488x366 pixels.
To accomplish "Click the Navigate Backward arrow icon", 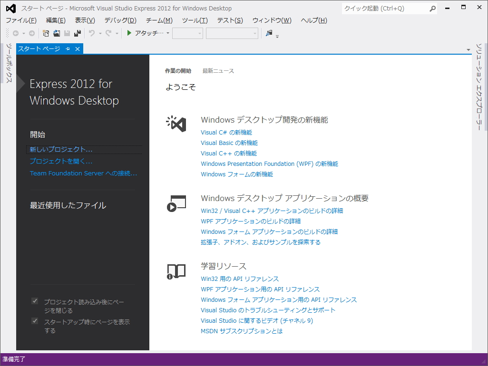I will click(17, 33).
